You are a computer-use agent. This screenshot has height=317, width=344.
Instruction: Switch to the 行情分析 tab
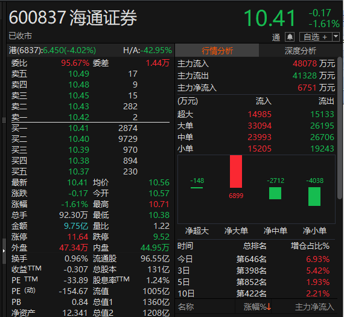217,51
